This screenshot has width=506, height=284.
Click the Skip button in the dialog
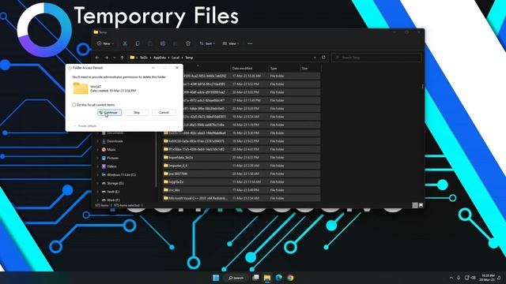point(137,112)
